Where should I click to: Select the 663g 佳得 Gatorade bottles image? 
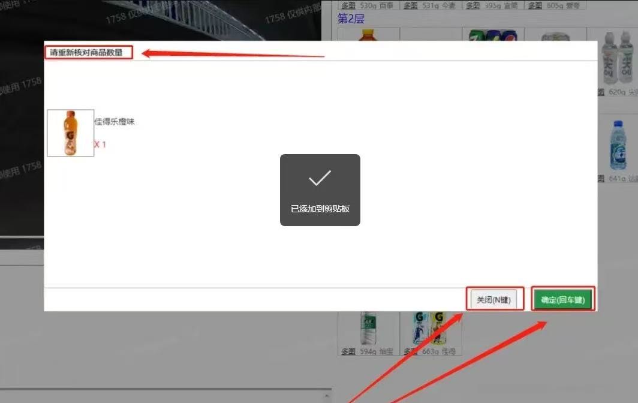(x=430, y=328)
